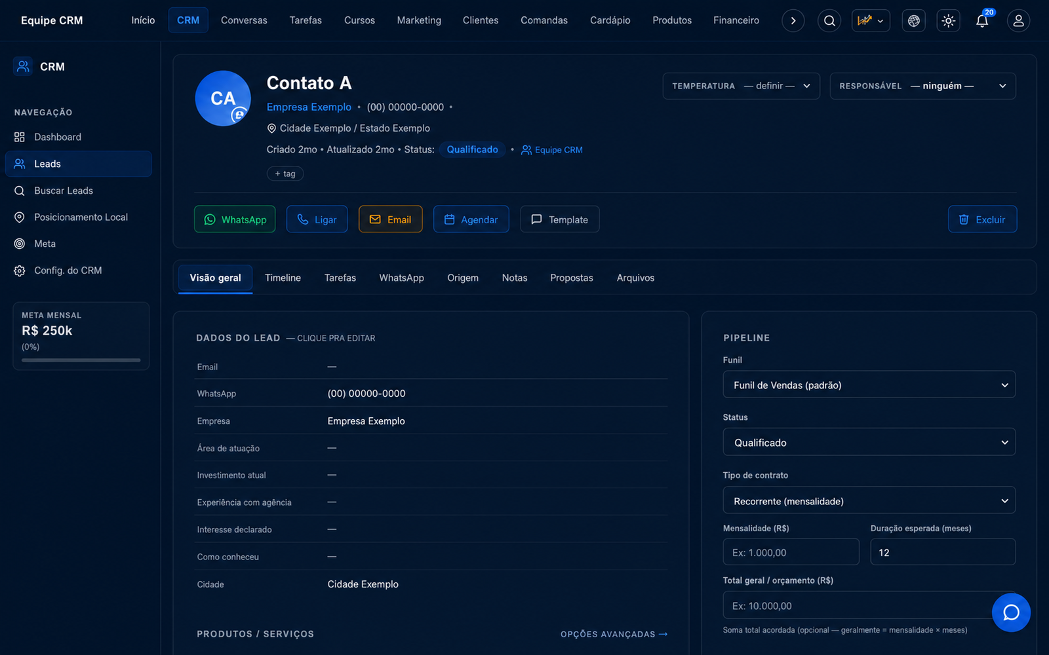Click the Mensalidade input field
Image resolution: width=1049 pixels, height=655 pixels.
791,552
